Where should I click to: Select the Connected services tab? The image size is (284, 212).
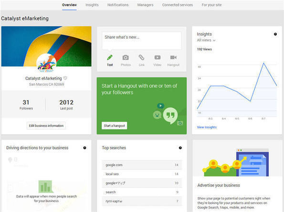pos(178,5)
